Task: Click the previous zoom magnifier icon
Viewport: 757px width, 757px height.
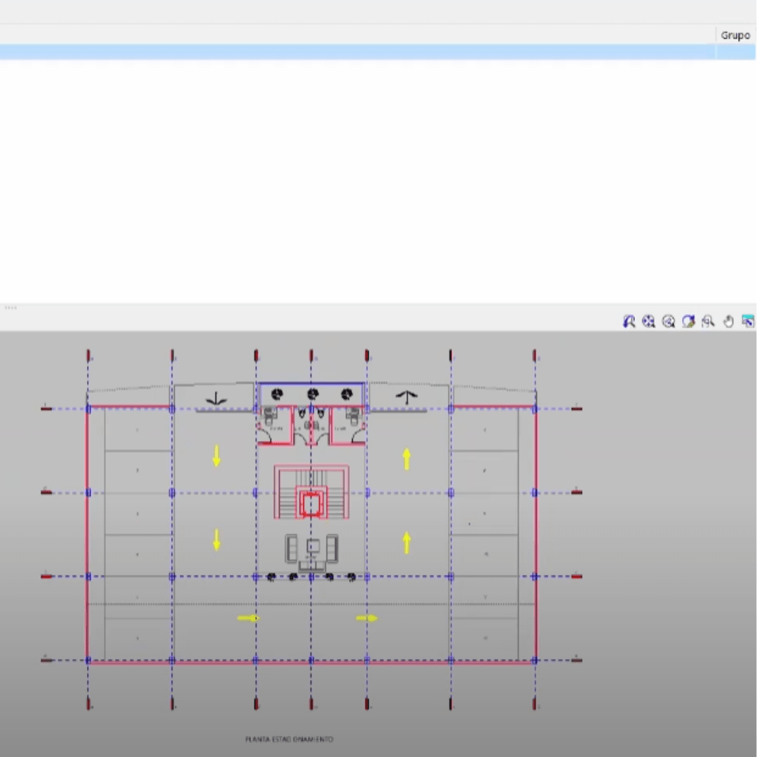Action: tap(629, 321)
